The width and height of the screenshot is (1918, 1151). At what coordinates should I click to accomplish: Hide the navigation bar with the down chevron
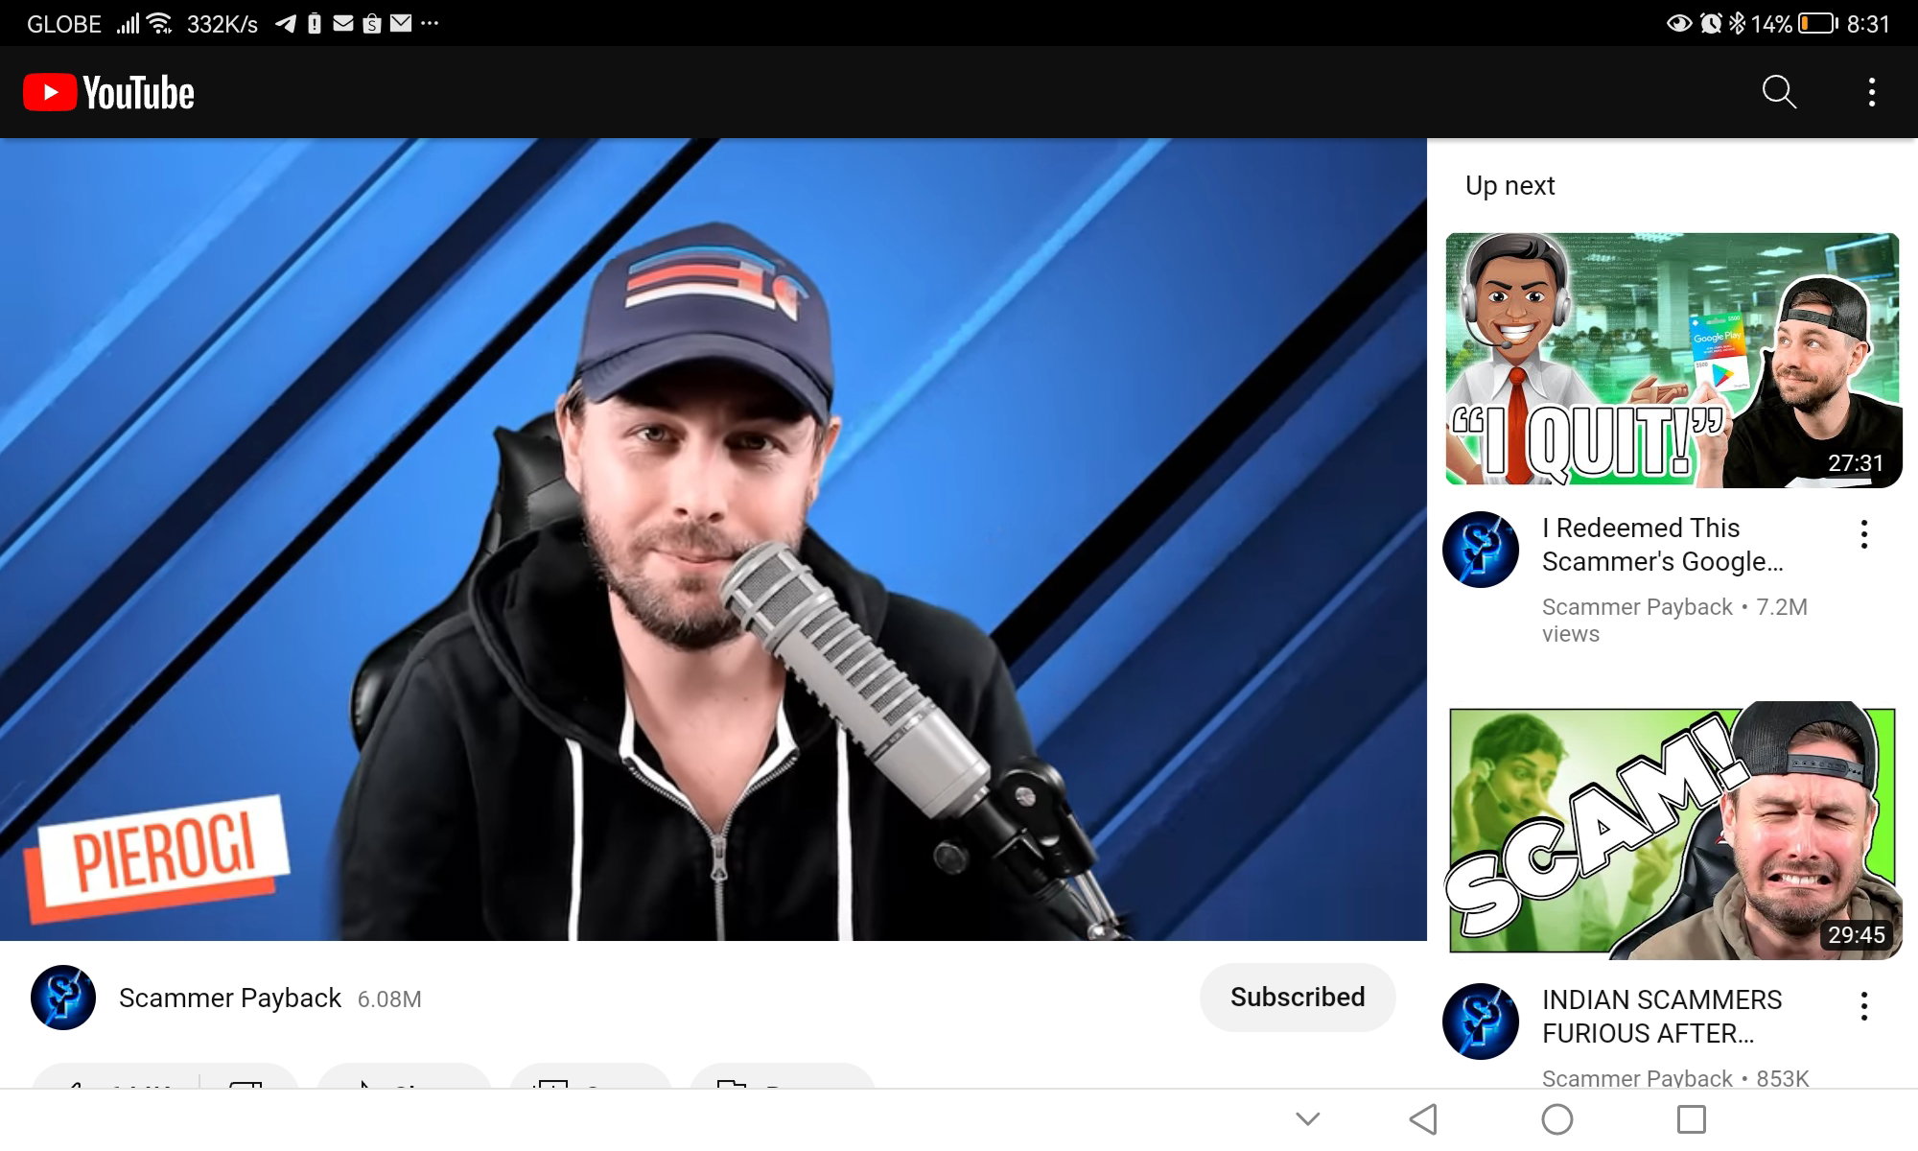pos(1308,1118)
